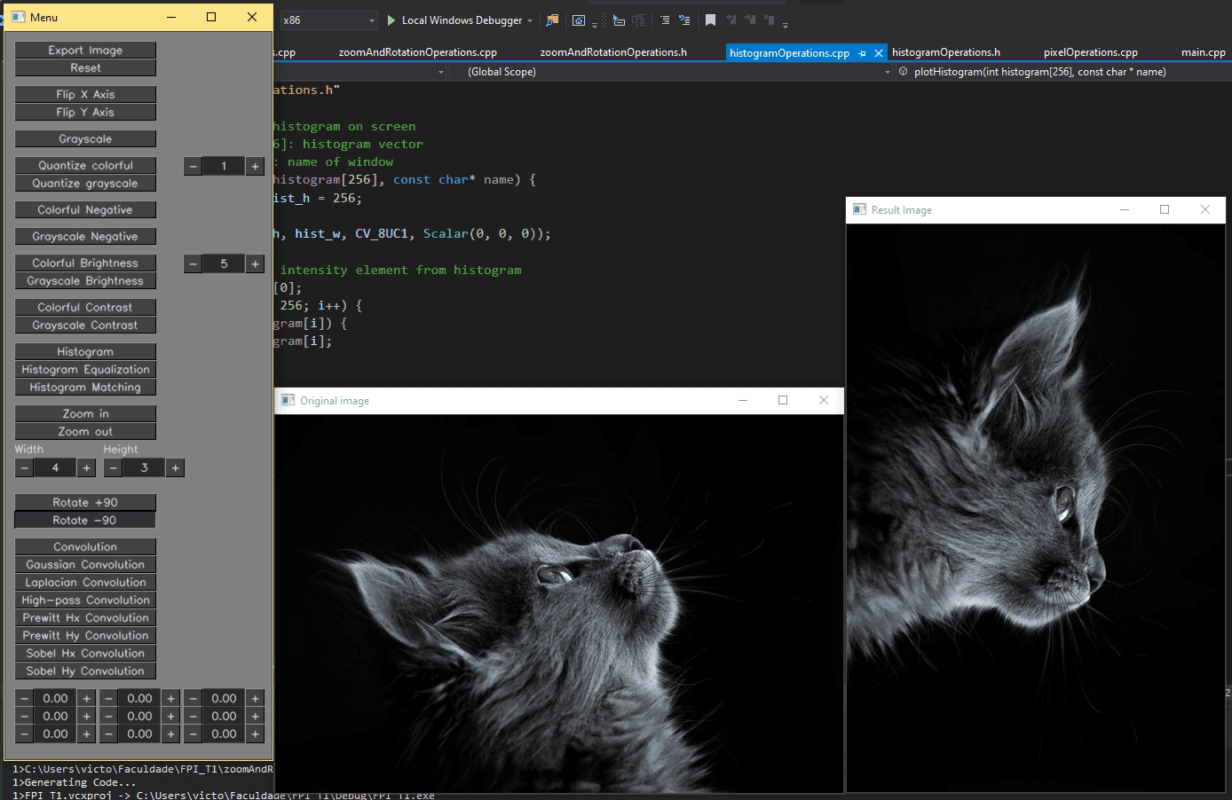Open the plotHistogram member dropdown

point(1062,72)
